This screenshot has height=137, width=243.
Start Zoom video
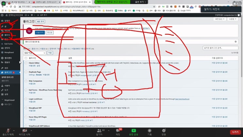pos(25,132)
